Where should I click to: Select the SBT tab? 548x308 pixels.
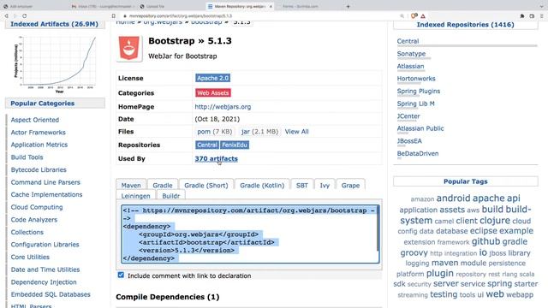(x=302, y=185)
